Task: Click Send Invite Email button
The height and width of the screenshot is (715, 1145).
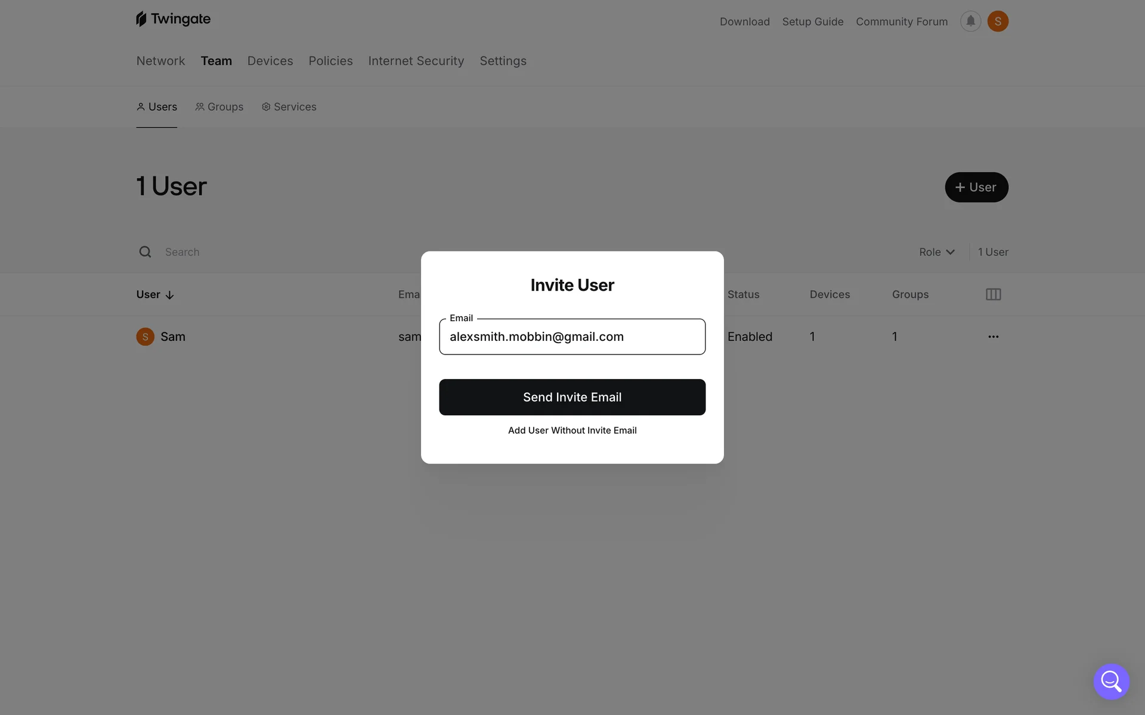Action: point(572,397)
